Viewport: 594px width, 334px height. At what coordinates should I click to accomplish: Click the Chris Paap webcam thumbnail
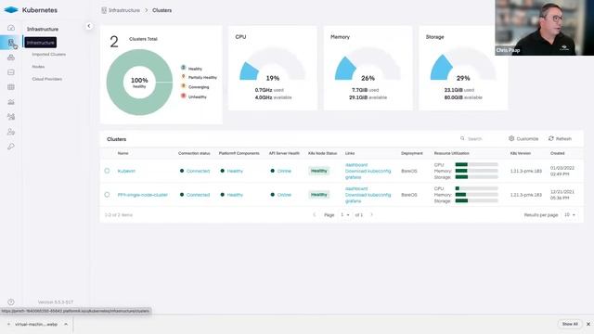[545, 28]
